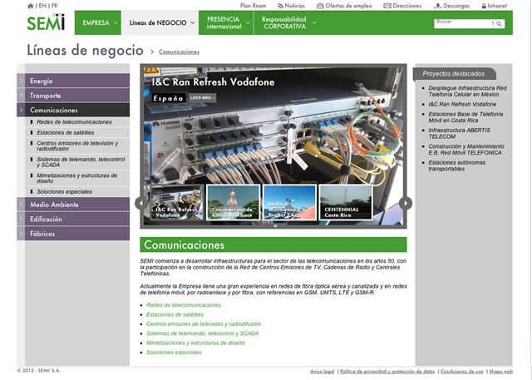The width and height of the screenshot is (532, 380).
Task: Switch language to EN
Action: (x=42, y=6)
